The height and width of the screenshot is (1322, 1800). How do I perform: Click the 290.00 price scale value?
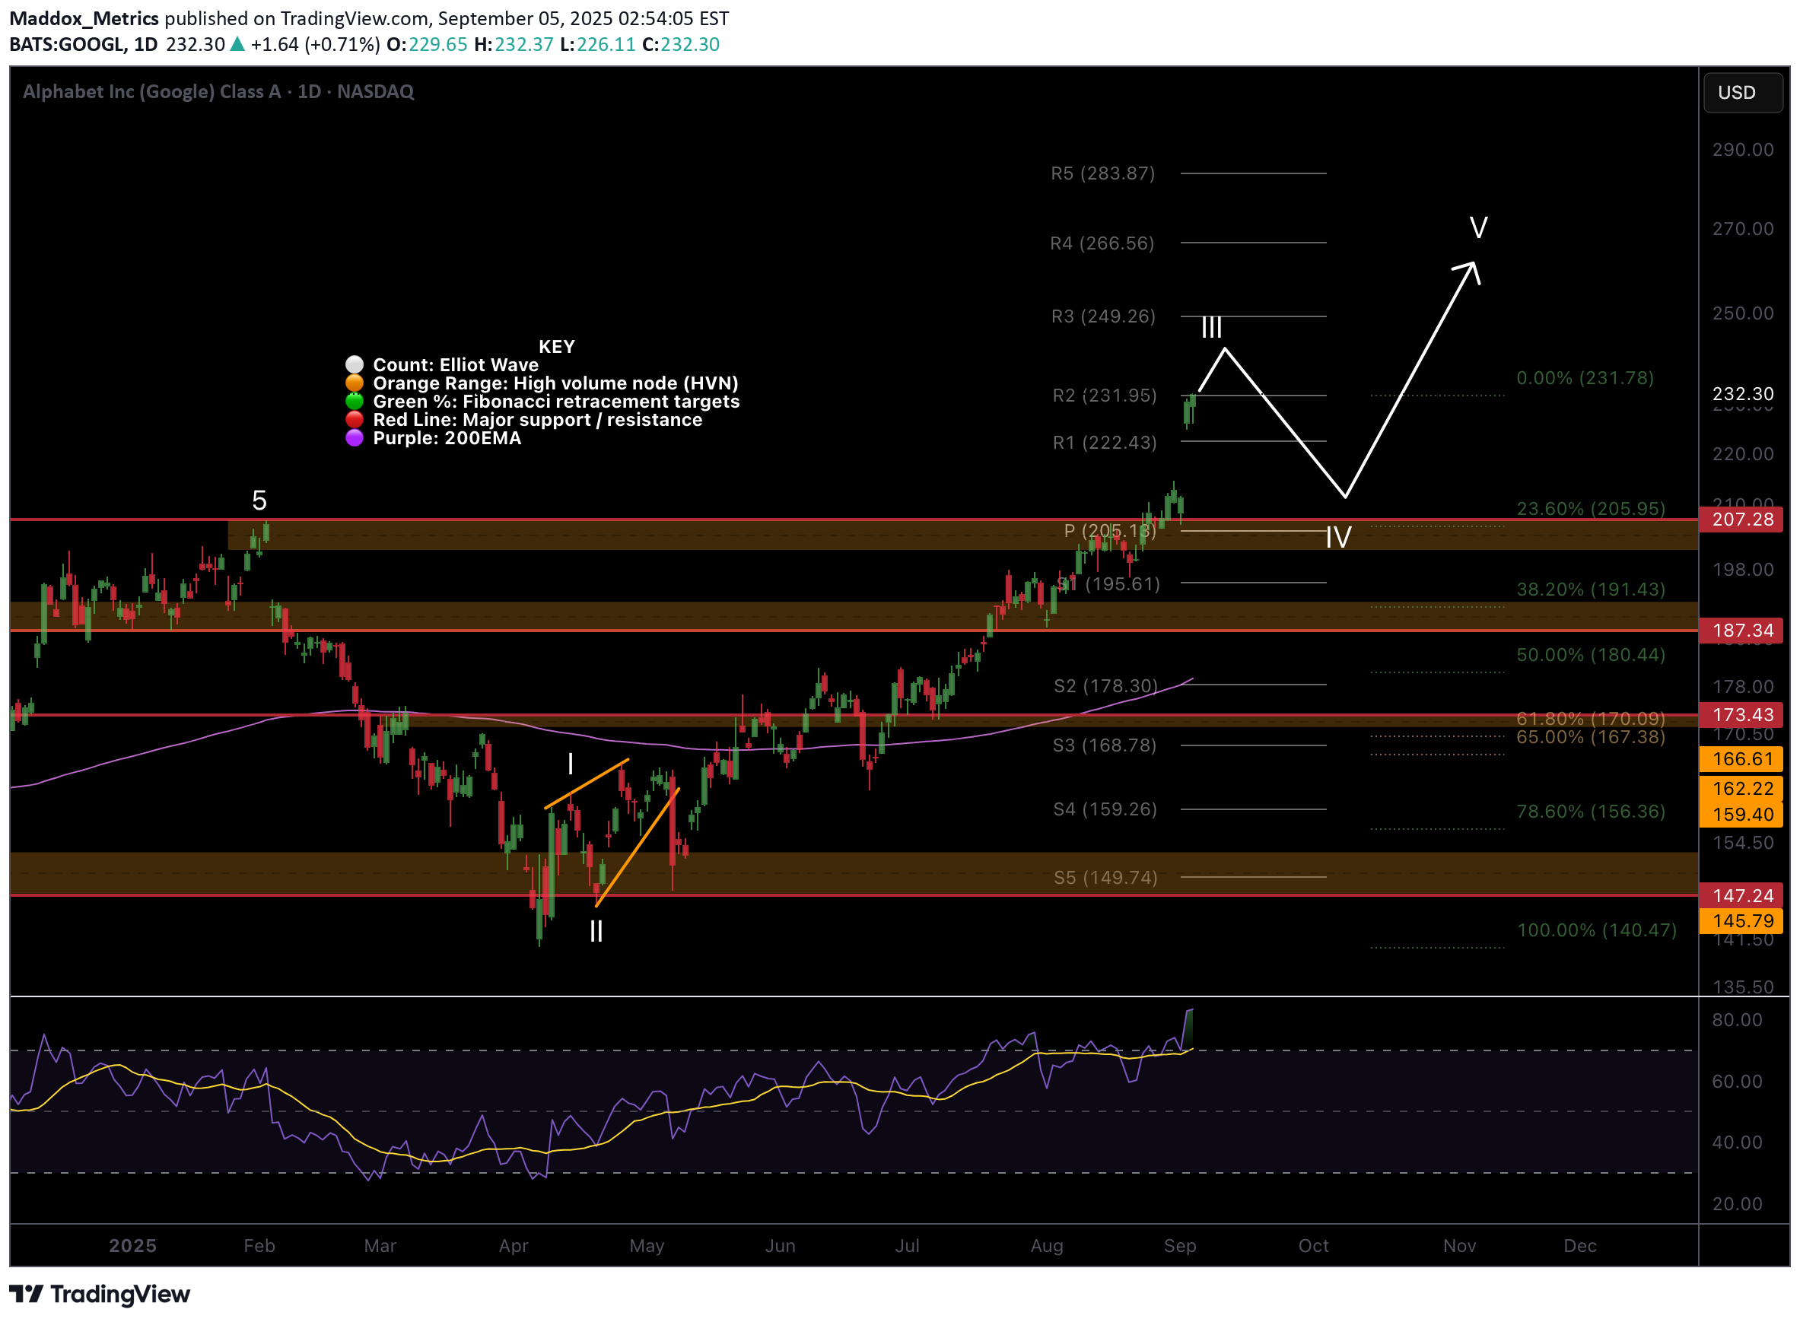coord(1742,150)
